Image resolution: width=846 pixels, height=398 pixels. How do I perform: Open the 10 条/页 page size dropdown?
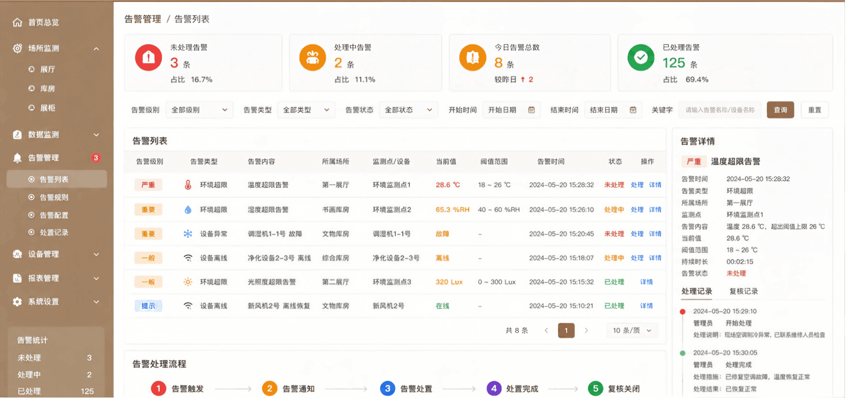click(x=632, y=331)
